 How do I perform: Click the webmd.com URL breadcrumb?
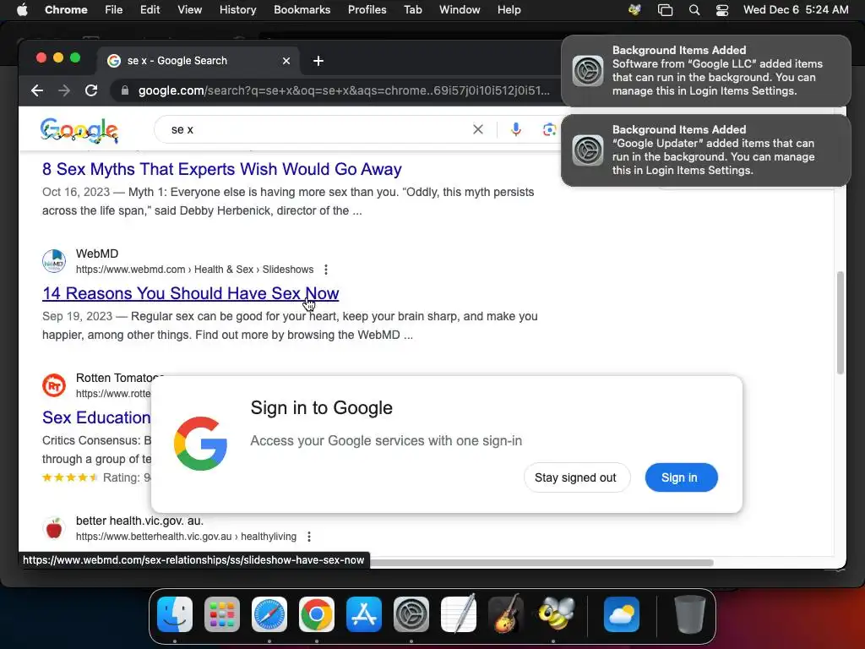pyautogui.click(x=195, y=270)
